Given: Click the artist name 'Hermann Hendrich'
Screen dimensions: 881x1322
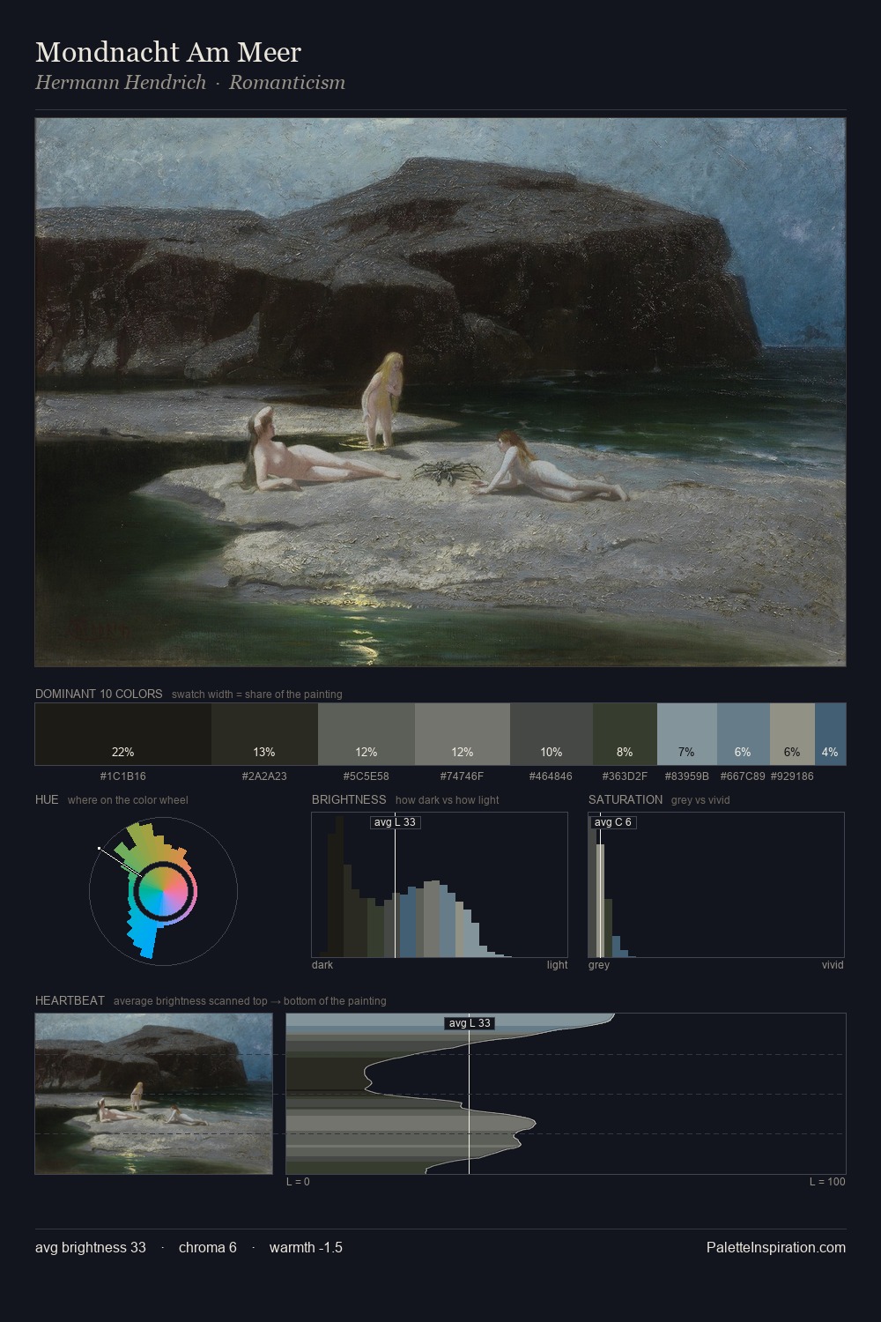Looking at the screenshot, I should coord(121,83).
